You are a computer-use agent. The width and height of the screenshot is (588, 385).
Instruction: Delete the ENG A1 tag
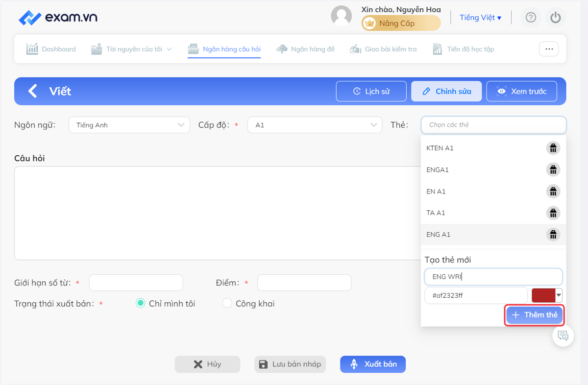point(553,234)
